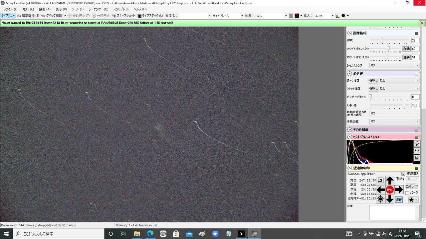
Task: Open the 拡大 zoom dropdown showing Auto
Action: point(324,16)
